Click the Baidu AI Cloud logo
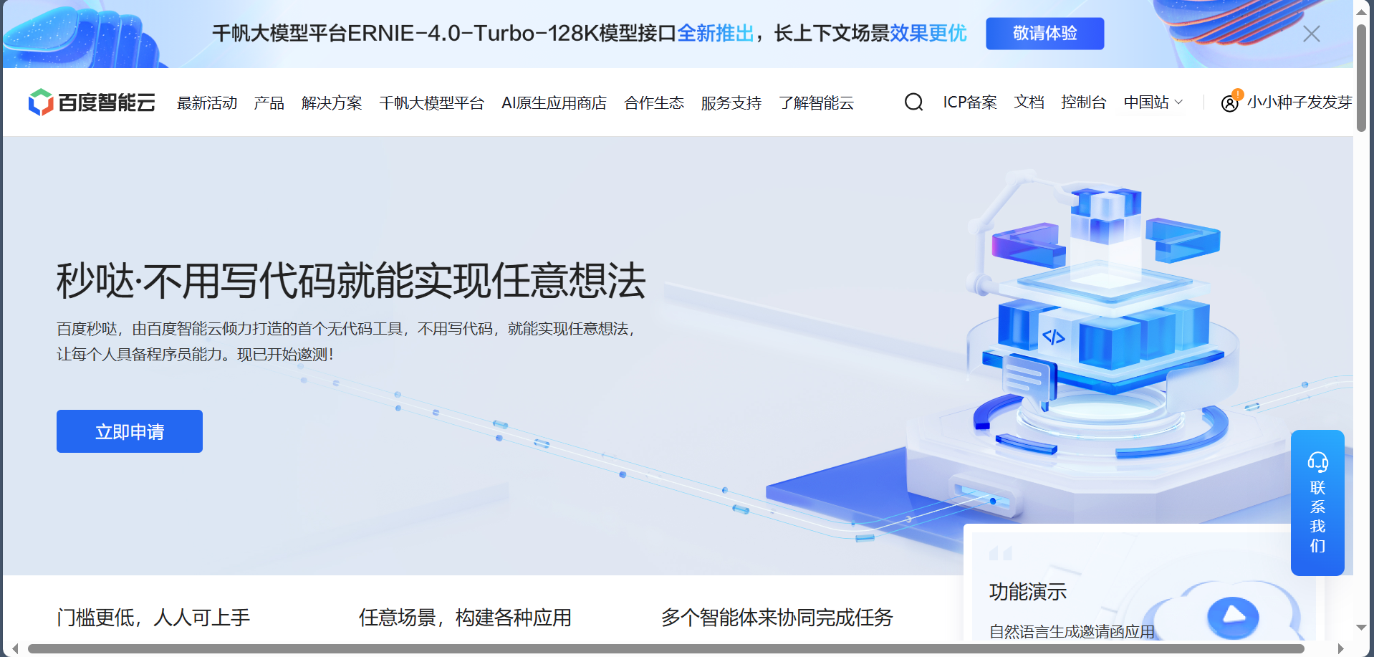1374x657 pixels. pos(92,102)
